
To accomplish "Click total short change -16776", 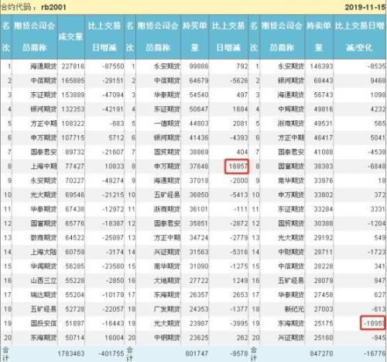I will 375,353.
